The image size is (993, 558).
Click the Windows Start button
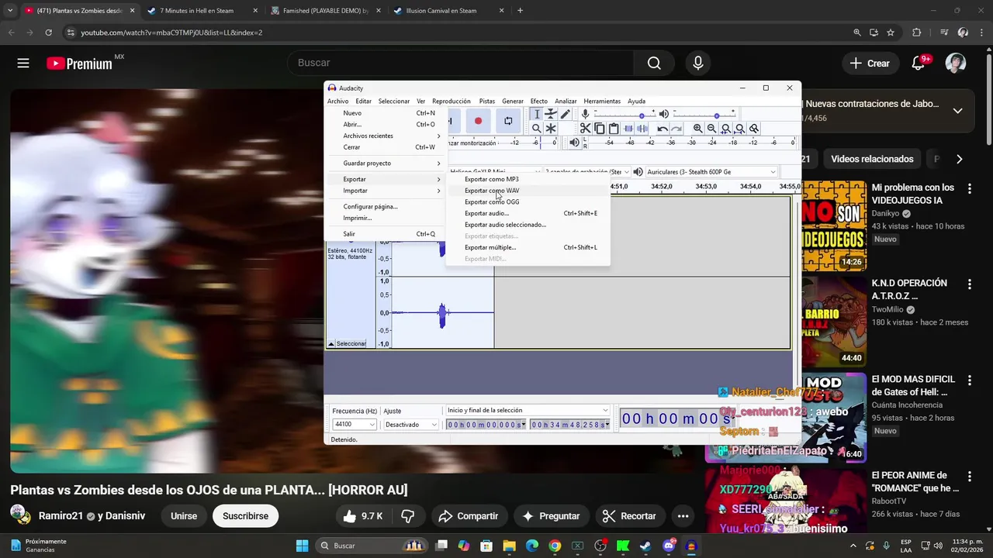click(x=302, y=546)
